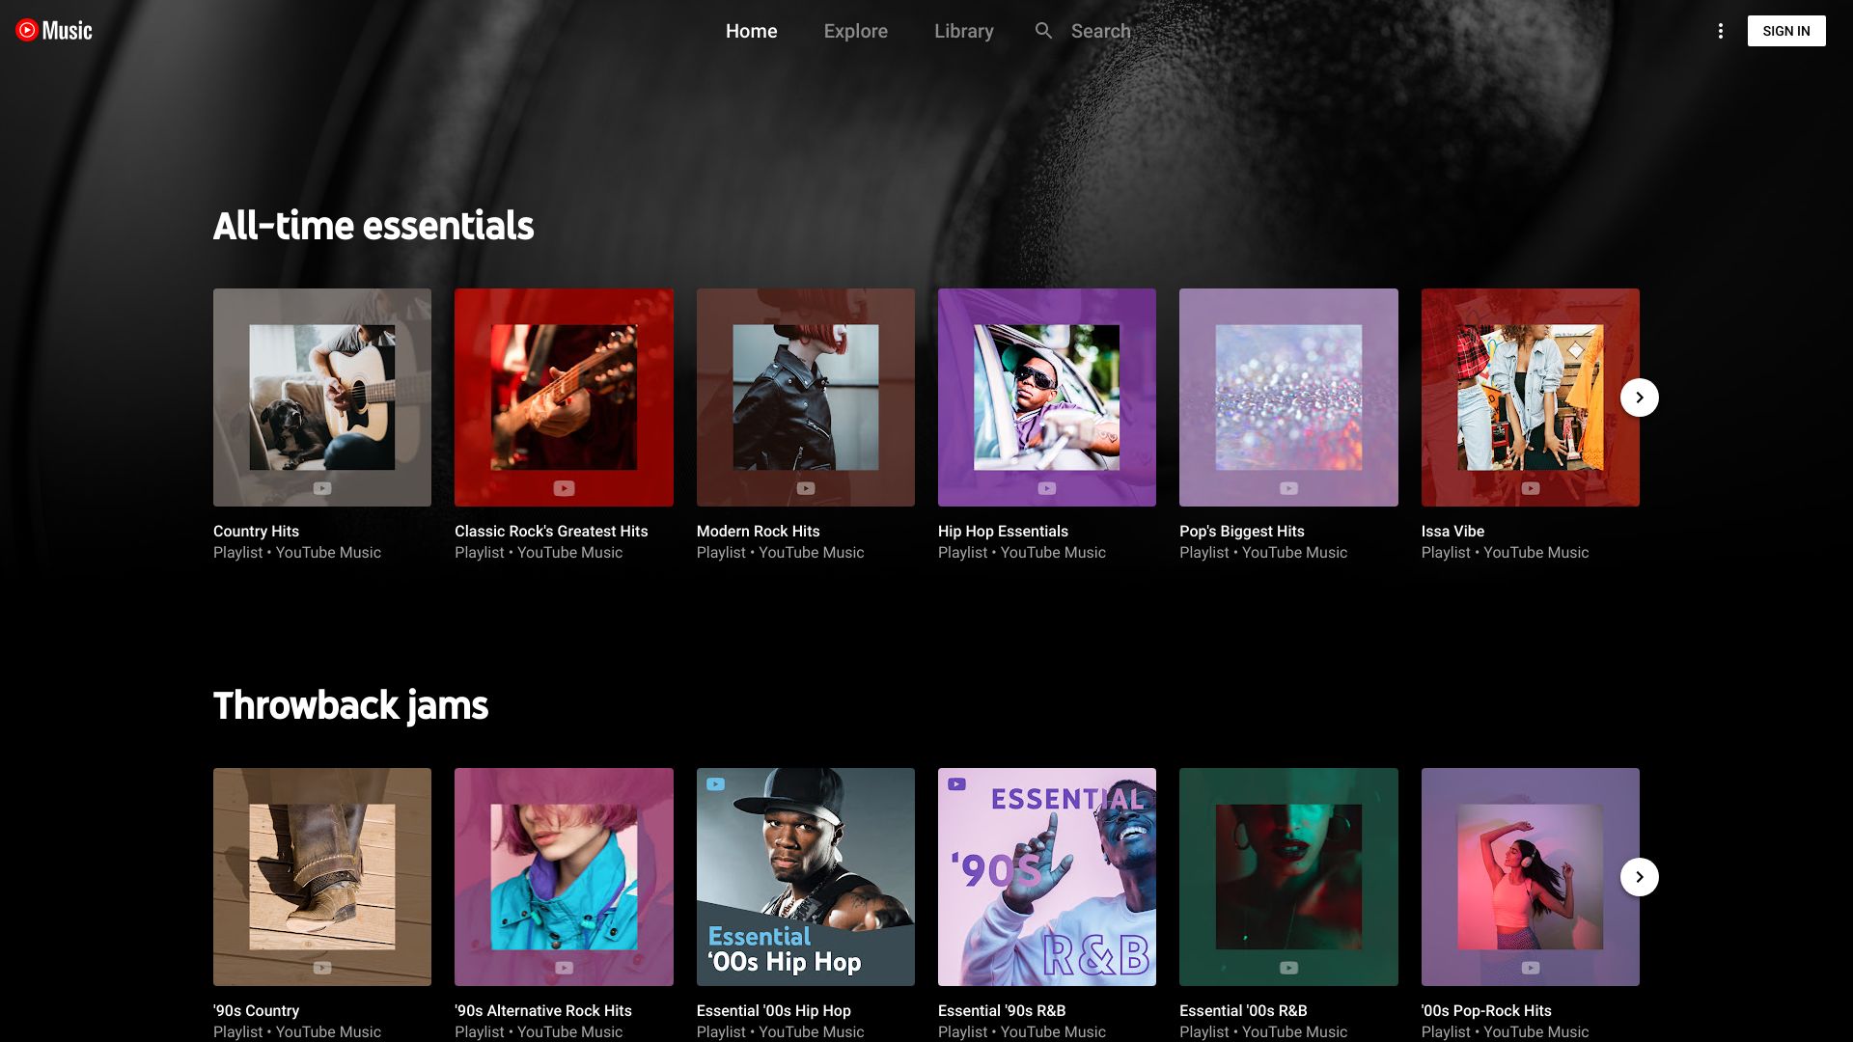Open the Pop's Biggest Hits cover
The width and height of the screenshot is (1853, 1042).
[1288, 398]
